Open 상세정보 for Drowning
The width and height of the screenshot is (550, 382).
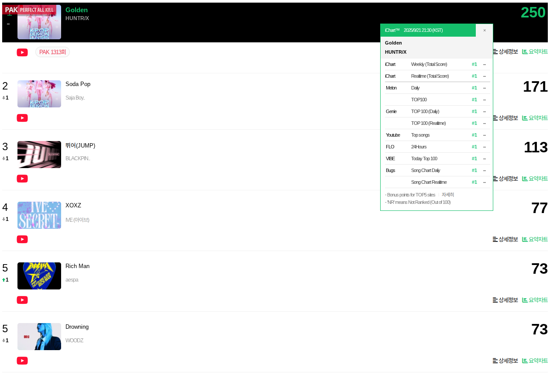point(505,361)
